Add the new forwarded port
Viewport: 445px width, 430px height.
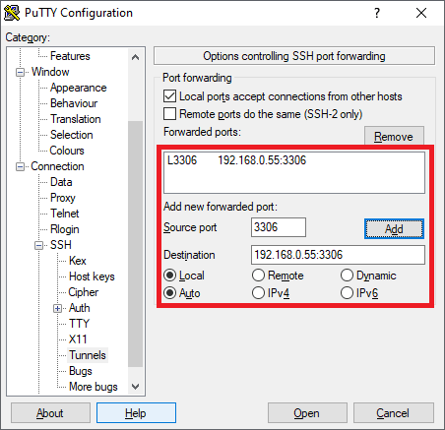pyautogui.click(x=394, y=228)
